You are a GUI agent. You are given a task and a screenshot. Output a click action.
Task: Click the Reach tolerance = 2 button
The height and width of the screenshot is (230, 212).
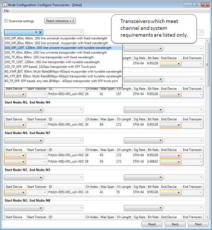60,21
